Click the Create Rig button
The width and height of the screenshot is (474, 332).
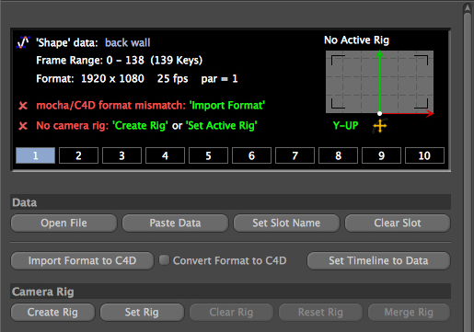coord(52,312)
